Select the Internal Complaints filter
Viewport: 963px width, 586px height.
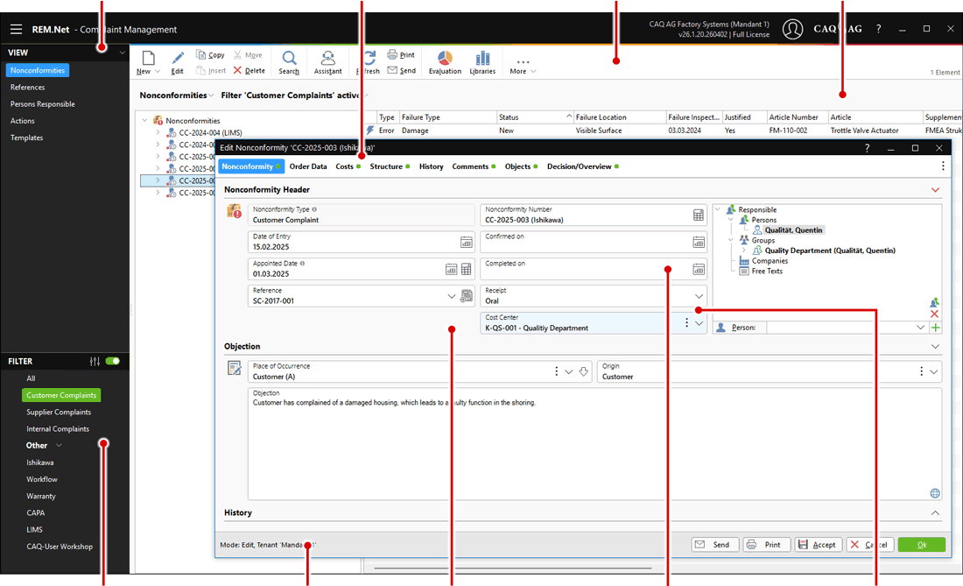coord(58,428)
